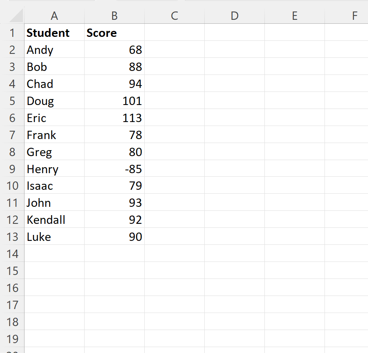Select the cell containing Andy

click(54, 50)
